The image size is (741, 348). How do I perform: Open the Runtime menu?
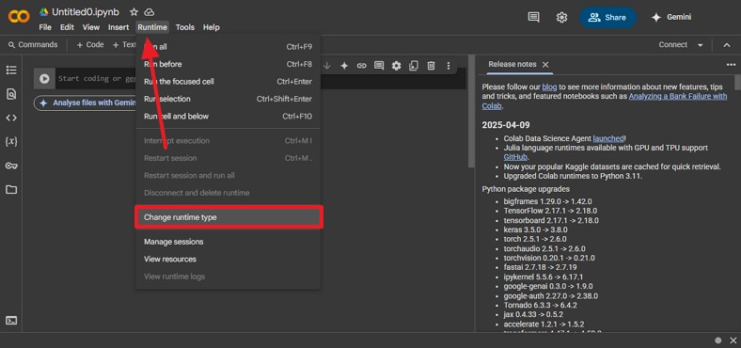coord(152,27)
